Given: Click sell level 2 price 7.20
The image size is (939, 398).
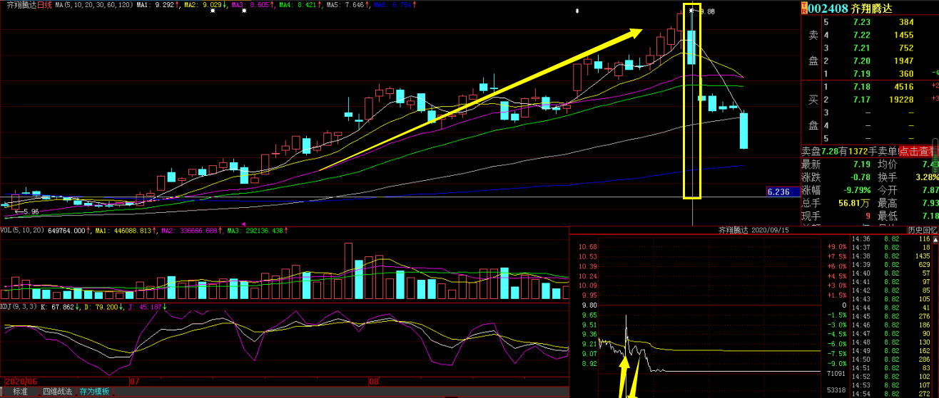Looking at the screenshot, I should coord(862,61).
